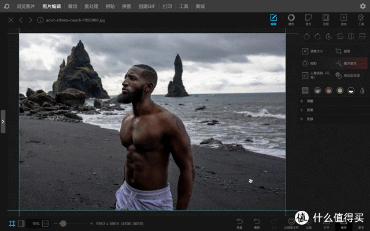Screen dimensions: 370x231
Task: Go to the next photo arrow
Action: click(30, 20)
